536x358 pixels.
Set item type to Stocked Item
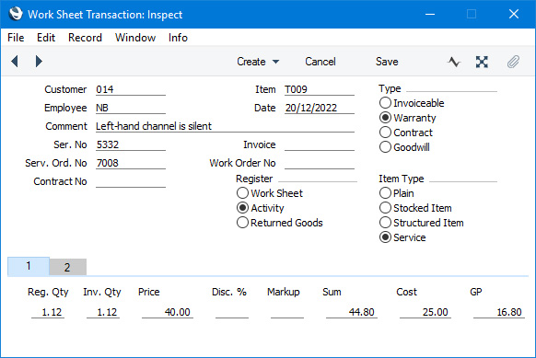coord(415,208)
